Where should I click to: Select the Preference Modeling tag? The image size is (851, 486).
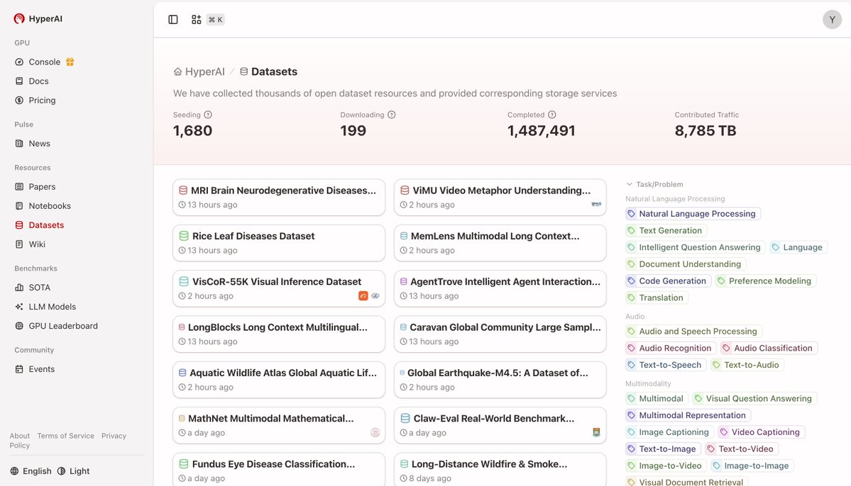coord(765,281)
